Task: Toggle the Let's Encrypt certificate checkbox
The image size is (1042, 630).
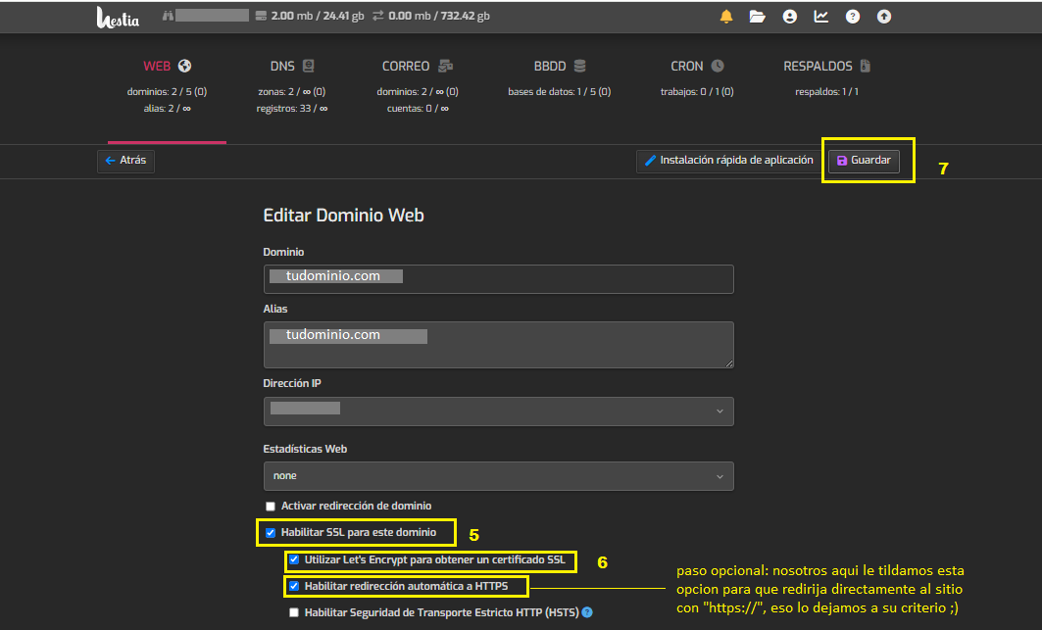Action: 294,560
